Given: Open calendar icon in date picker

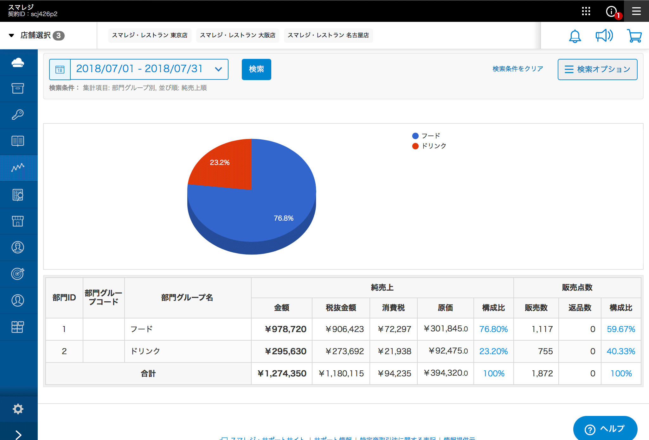Looking at the screenshot, I should click(x=60, y=69).
